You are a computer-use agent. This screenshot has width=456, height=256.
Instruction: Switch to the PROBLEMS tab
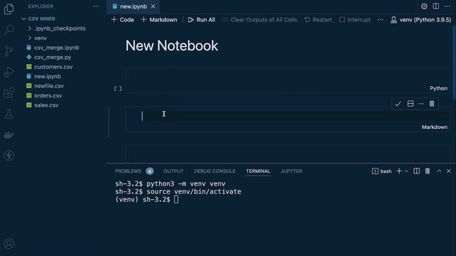(x=128, y=171)
